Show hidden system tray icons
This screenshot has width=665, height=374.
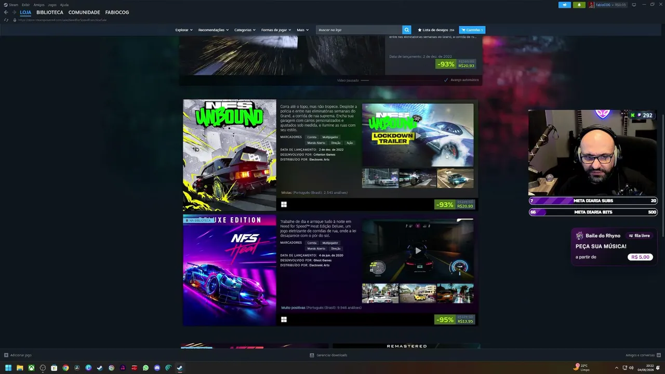coord(617,368)
